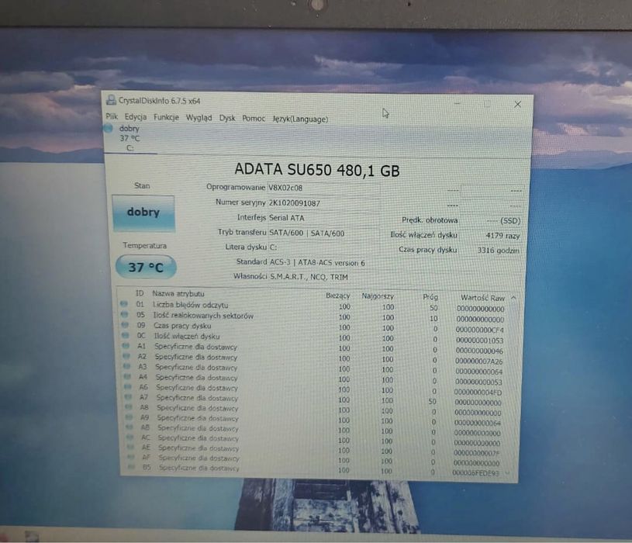
Task: Click the 3316 godzin power-on hours value
Action: tap(498, 250)
